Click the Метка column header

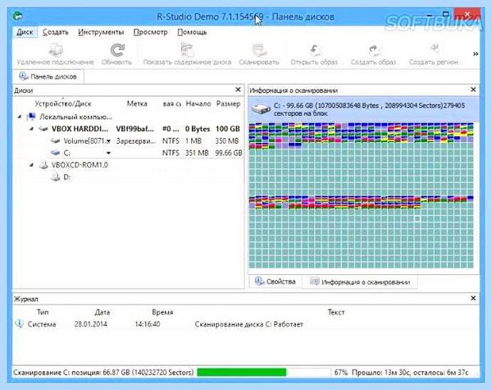(x=137, y=103)
